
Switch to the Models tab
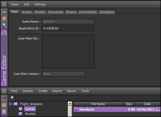point(40,12)
